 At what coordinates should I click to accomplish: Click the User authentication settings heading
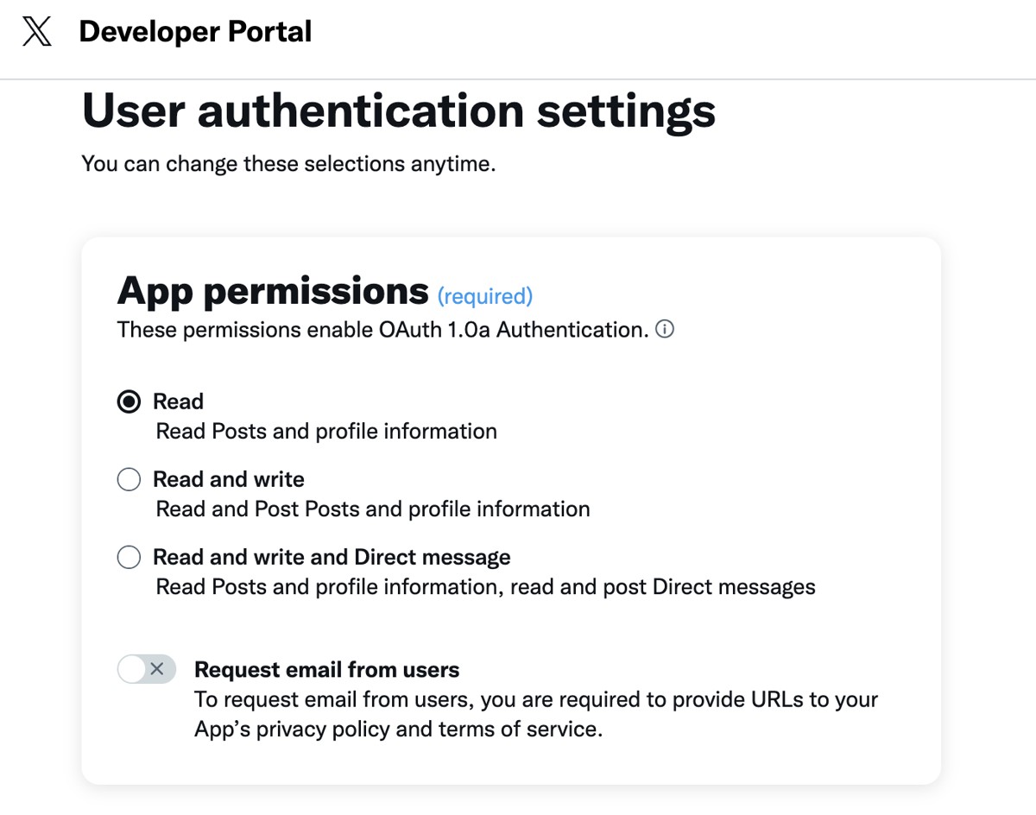pos(398,111)
